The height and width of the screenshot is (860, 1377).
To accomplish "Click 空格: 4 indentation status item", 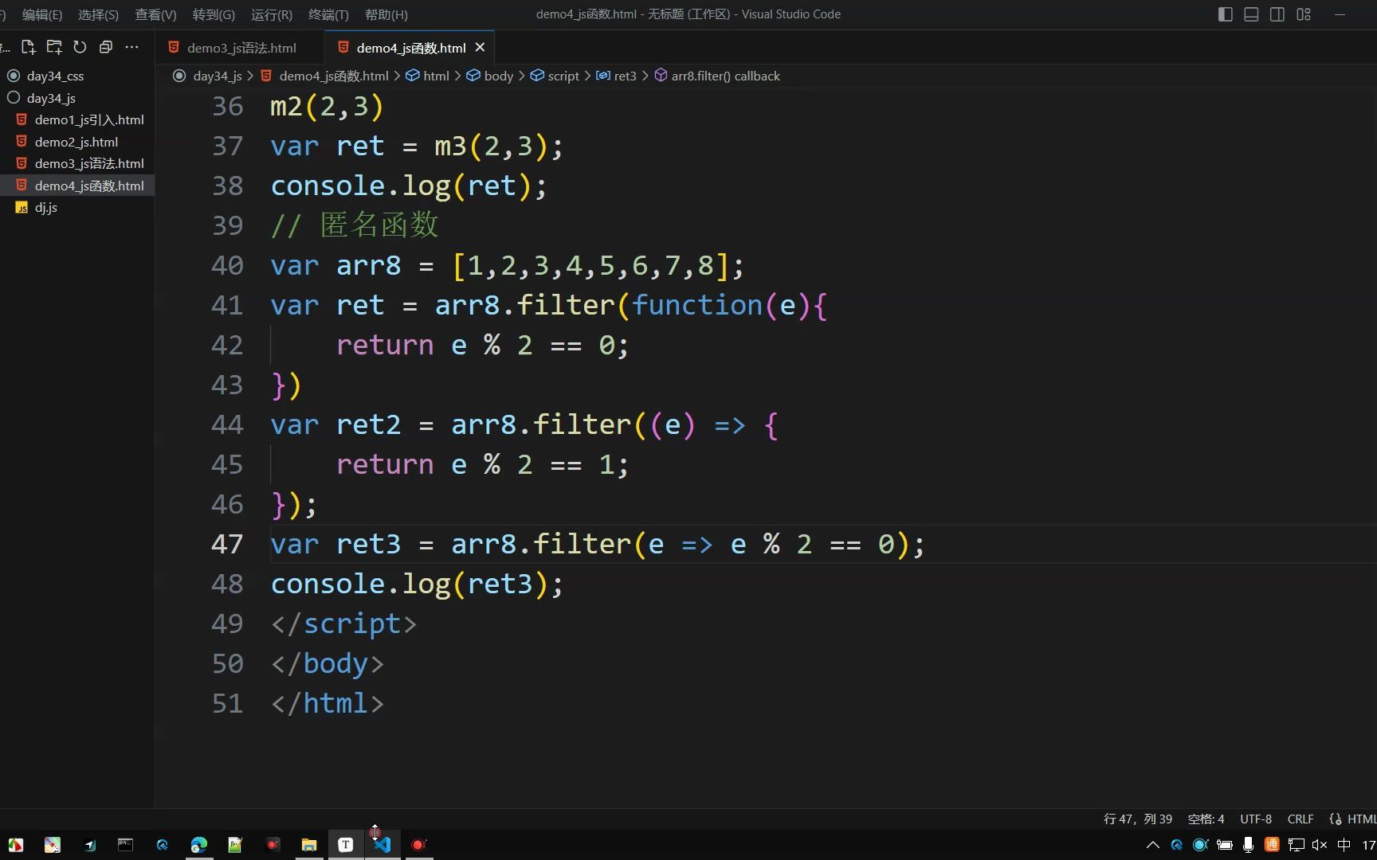I will tap(1206, 819).
